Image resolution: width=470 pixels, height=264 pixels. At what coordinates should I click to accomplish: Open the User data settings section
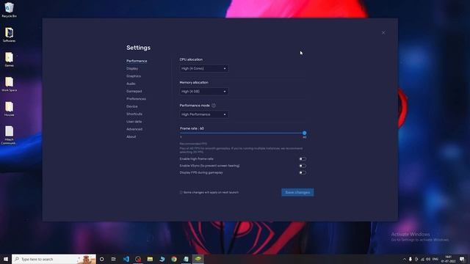tap(134, 122)
